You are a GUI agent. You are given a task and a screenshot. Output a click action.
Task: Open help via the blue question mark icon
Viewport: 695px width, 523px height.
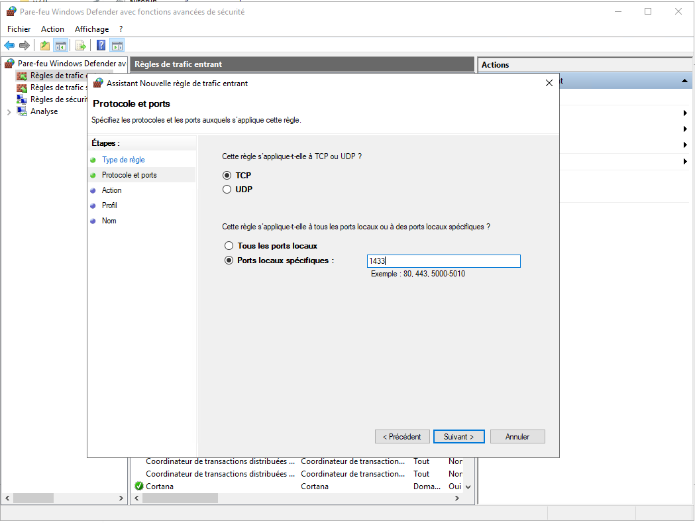pyautogui.click(x=101, y=46)
